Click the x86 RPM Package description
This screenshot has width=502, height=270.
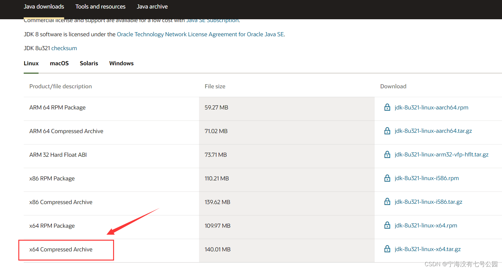tap(52, 179)
